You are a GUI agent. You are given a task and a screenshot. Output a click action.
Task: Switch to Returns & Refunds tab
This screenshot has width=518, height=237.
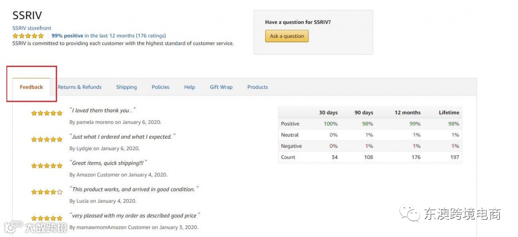(x=80, y=87)
